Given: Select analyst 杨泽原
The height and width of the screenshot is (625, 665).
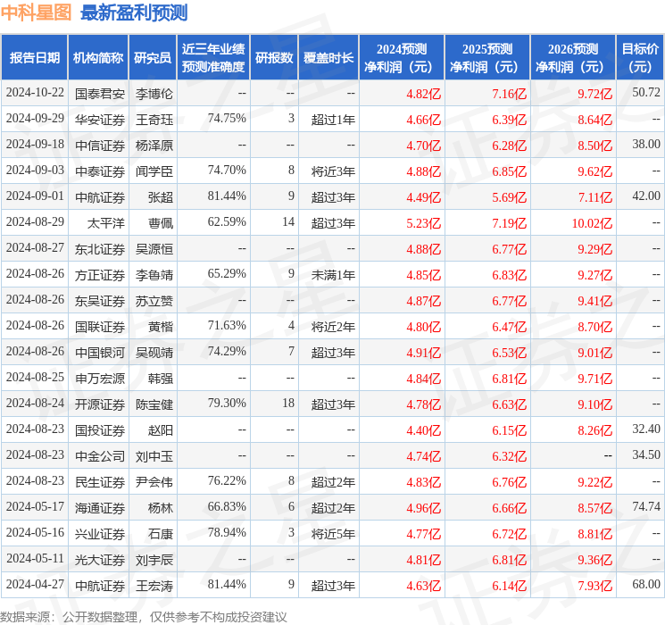Looking at the screenshot, I should tap(154, 146).
